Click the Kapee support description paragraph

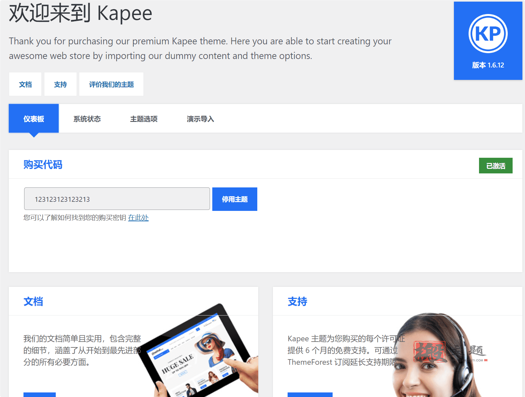(x=346, y=350)
